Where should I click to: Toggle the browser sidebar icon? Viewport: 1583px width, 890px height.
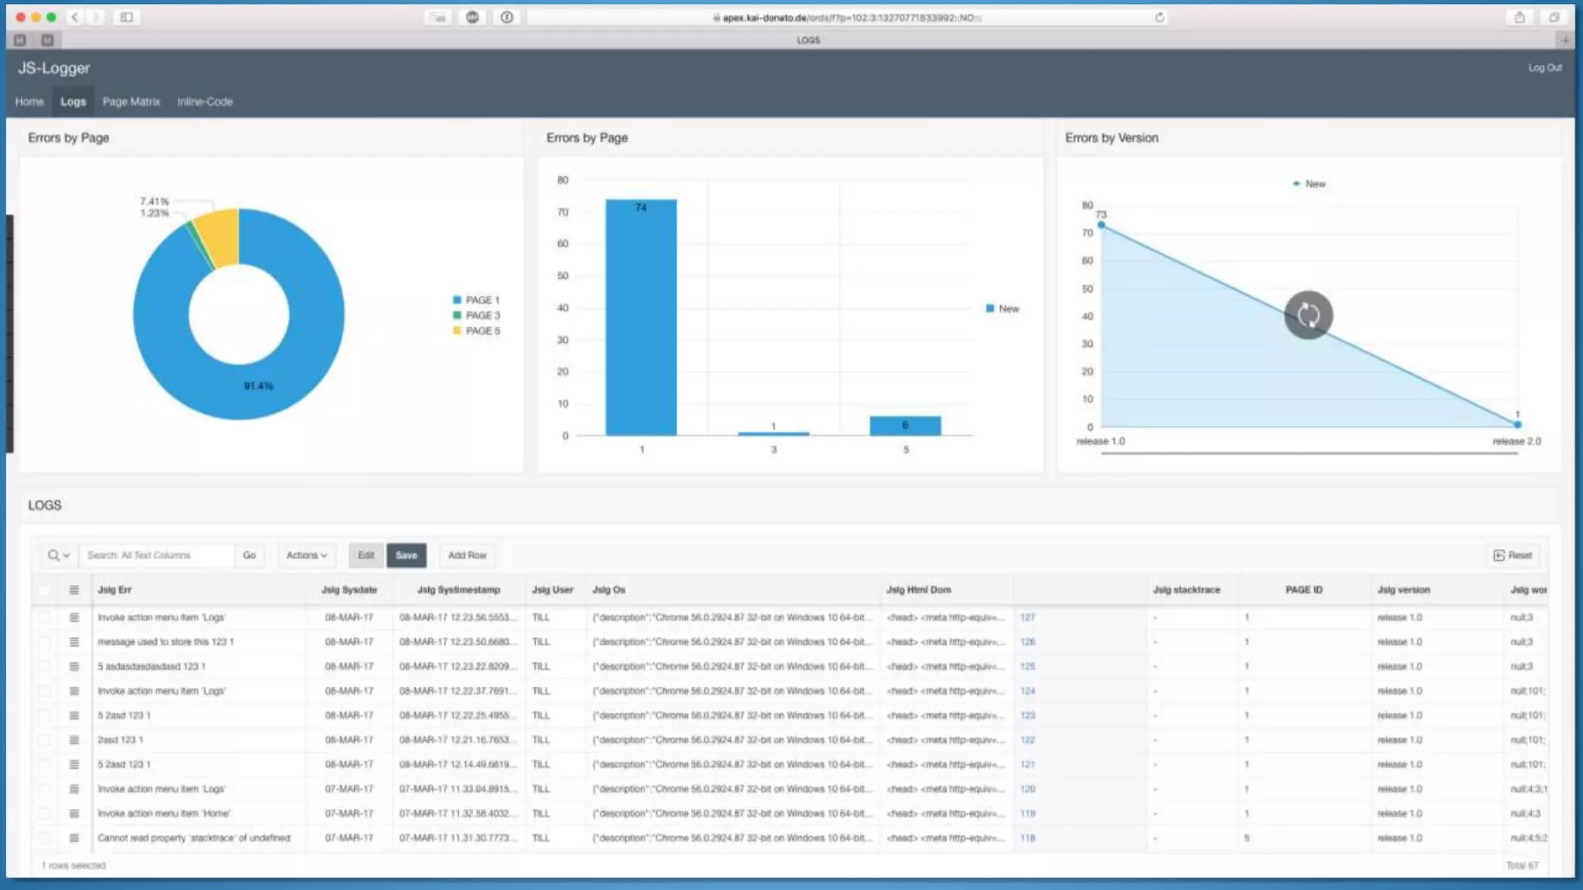tap(127, 17)
